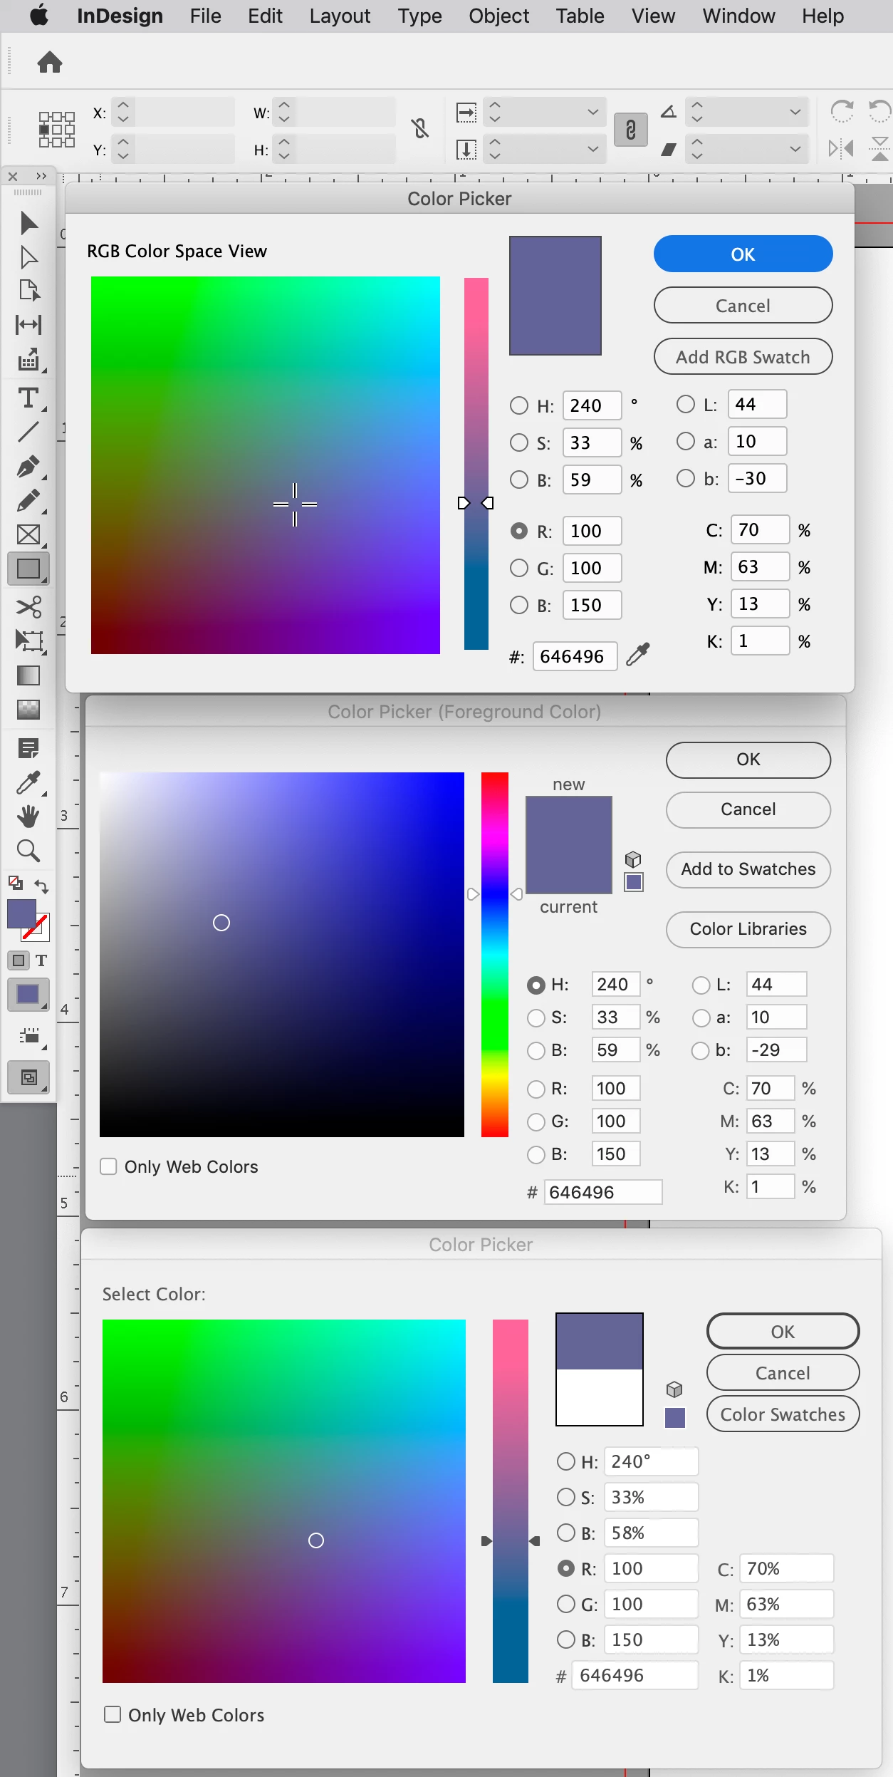Open the Type menu
Viewport: 893px width, 1777px height.
point(419,16)
